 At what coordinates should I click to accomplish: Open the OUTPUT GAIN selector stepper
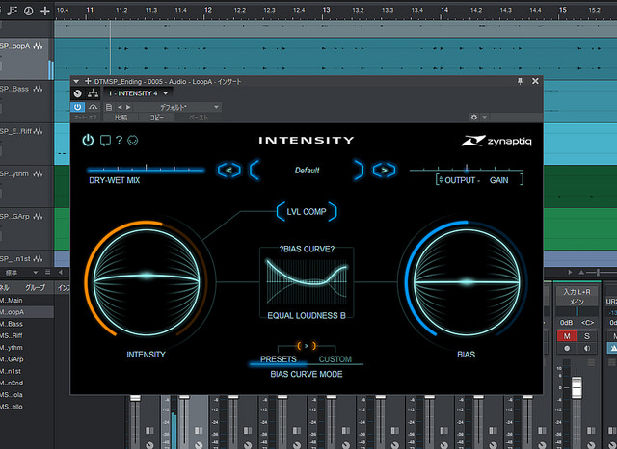[441, 180]
